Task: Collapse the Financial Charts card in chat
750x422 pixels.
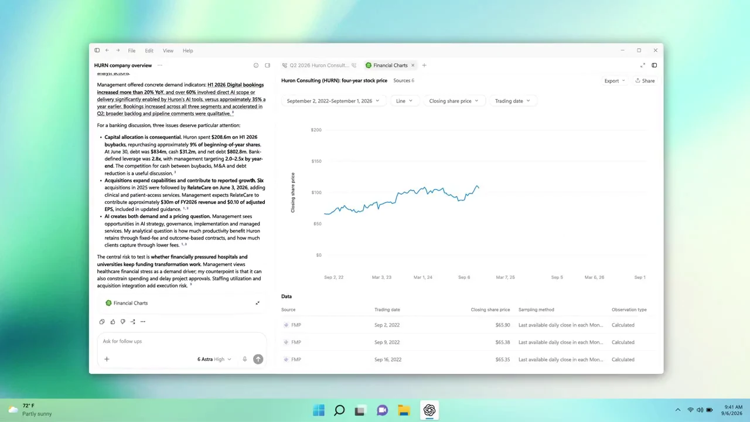Action: coord(257,303)
